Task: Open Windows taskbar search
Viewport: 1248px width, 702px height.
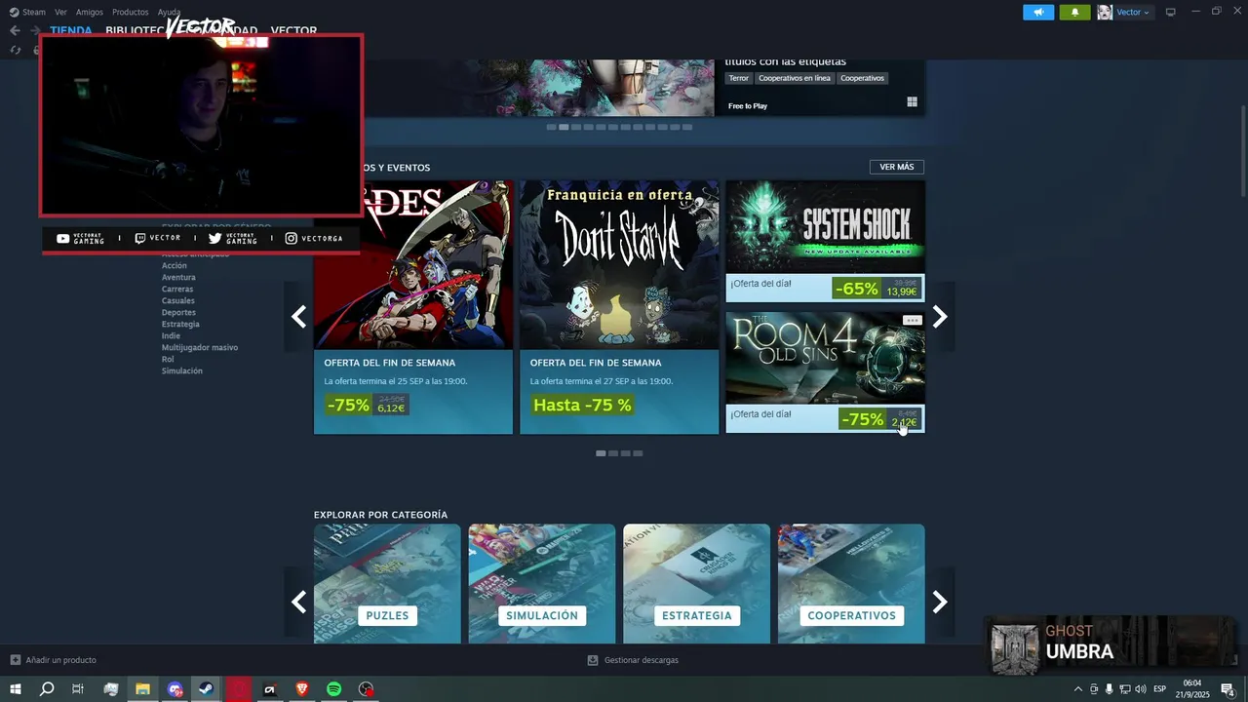Action: [x=47, y=689]
